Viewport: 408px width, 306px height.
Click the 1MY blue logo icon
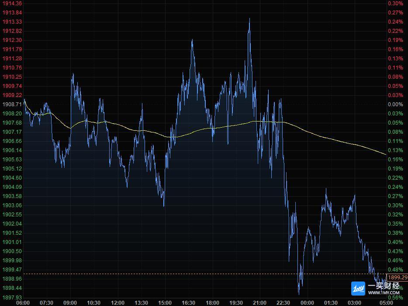pyautogui.click(x=358, y=289)
